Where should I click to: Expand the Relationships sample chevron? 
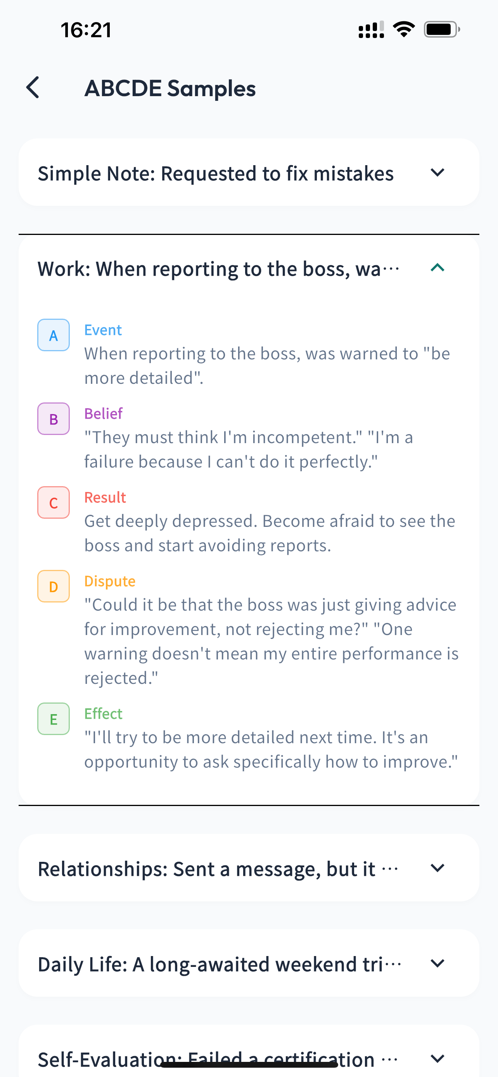[437, 868]
